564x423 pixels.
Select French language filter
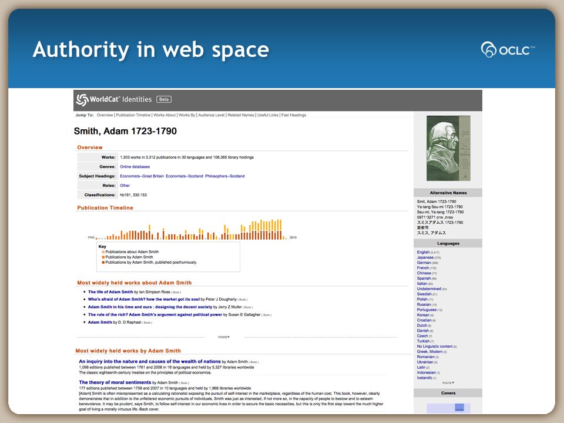tap(423, 268)
